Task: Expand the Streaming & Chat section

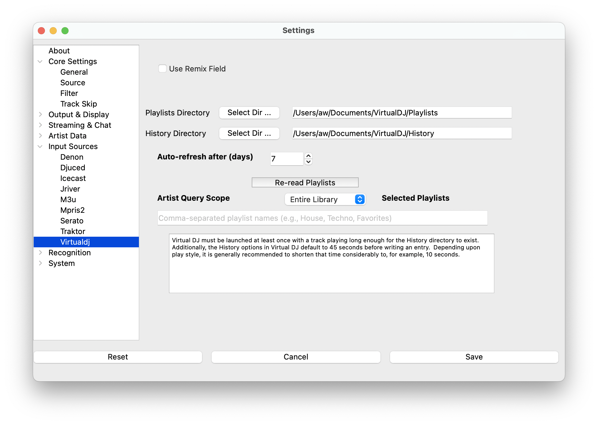Action: pos(40,125)
